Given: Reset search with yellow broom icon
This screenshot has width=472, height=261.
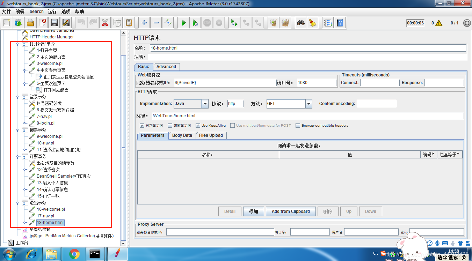Looking at the screenshot, I should (x=312, y=23).
